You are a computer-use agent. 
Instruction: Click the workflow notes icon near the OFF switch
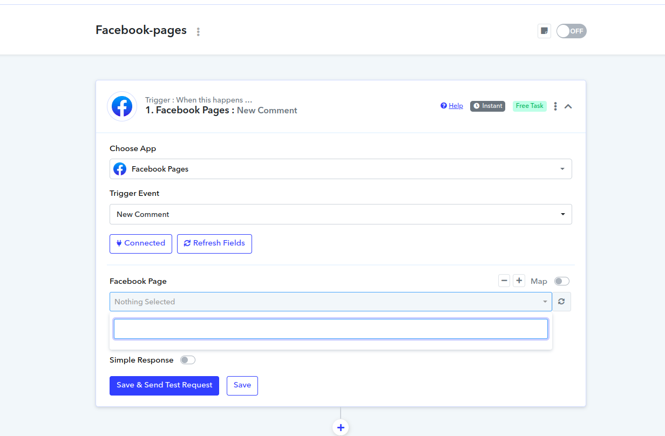544,31
